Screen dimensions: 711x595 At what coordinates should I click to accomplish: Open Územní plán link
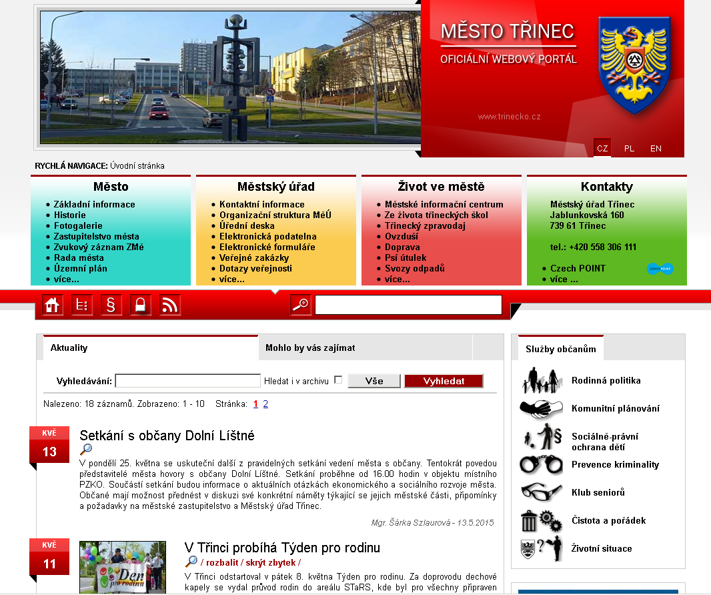80,268
